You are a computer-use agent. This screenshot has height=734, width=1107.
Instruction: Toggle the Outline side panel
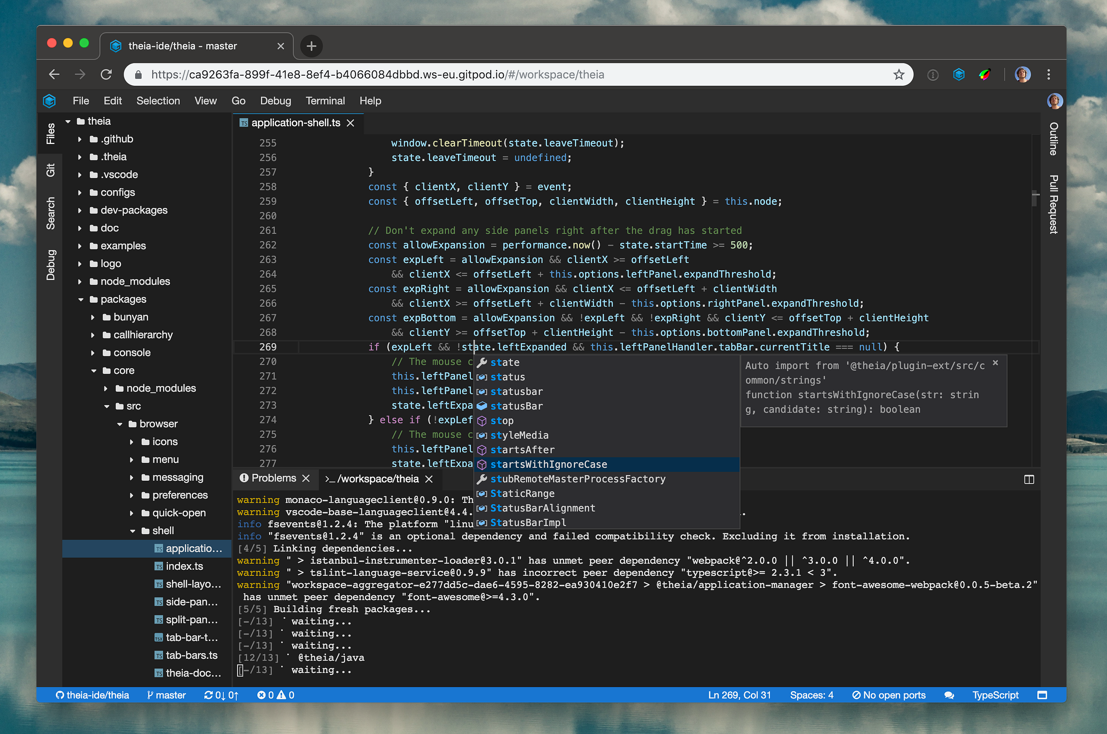1053,139
